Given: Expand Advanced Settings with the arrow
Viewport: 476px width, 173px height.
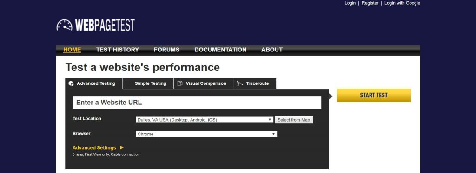Looking at the screenshot, I should click(122, 147).
